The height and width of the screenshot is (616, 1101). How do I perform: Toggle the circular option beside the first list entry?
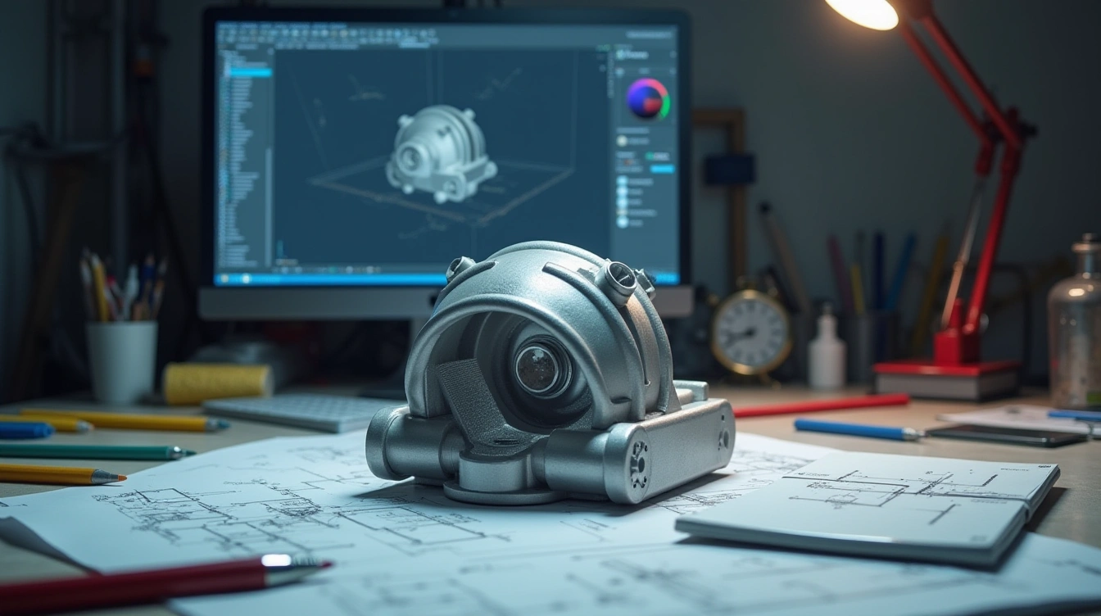621,182
